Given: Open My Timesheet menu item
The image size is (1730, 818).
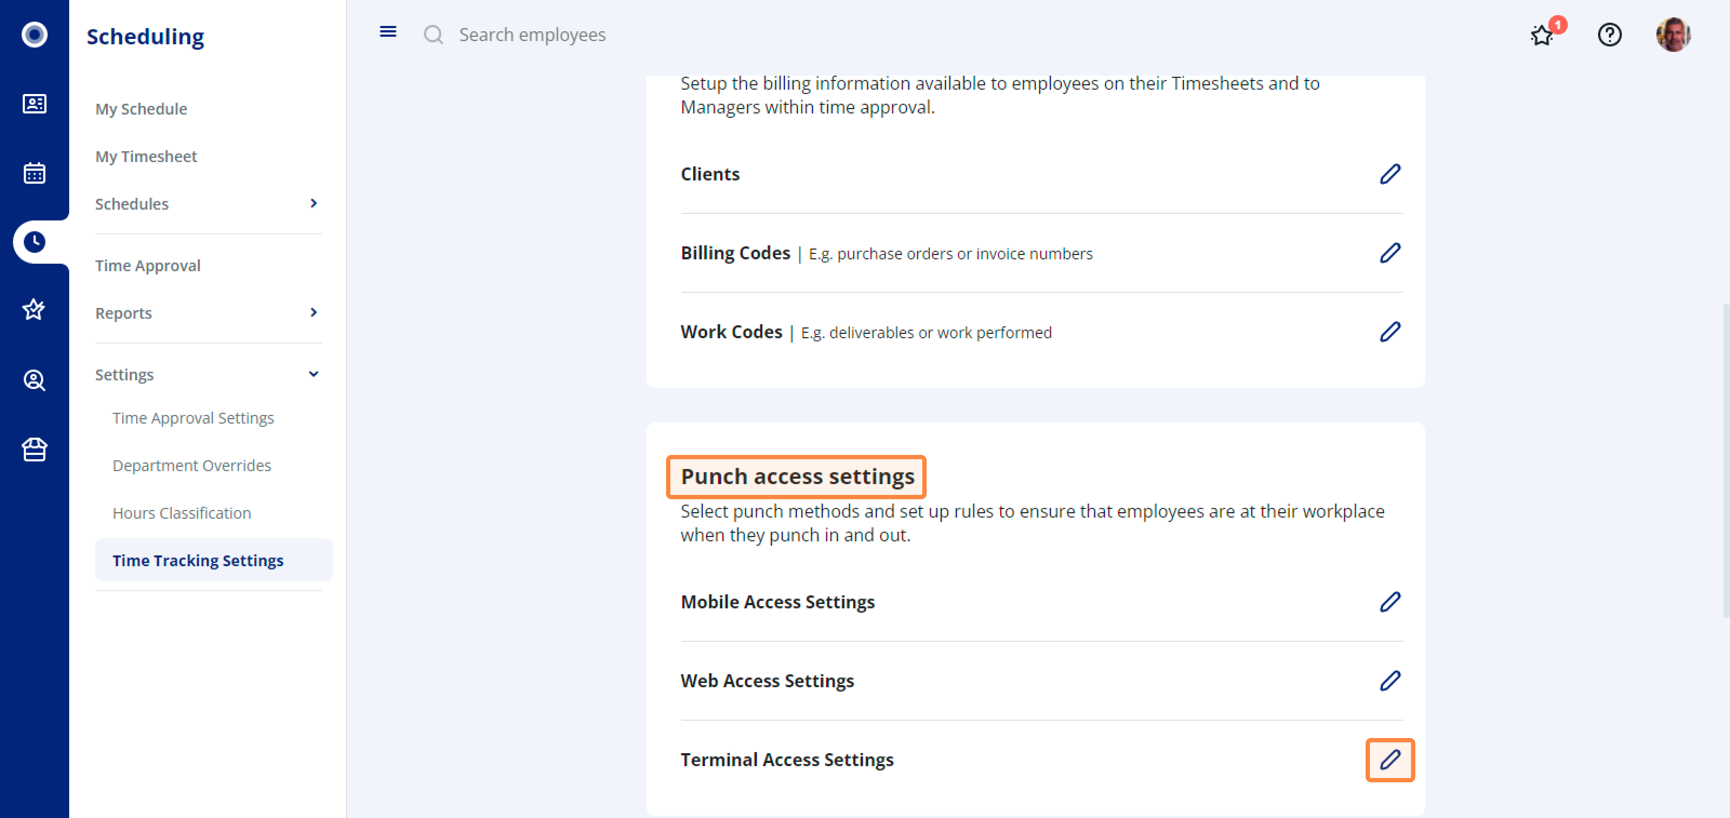Looking at the screenshot, I should 146,156.
